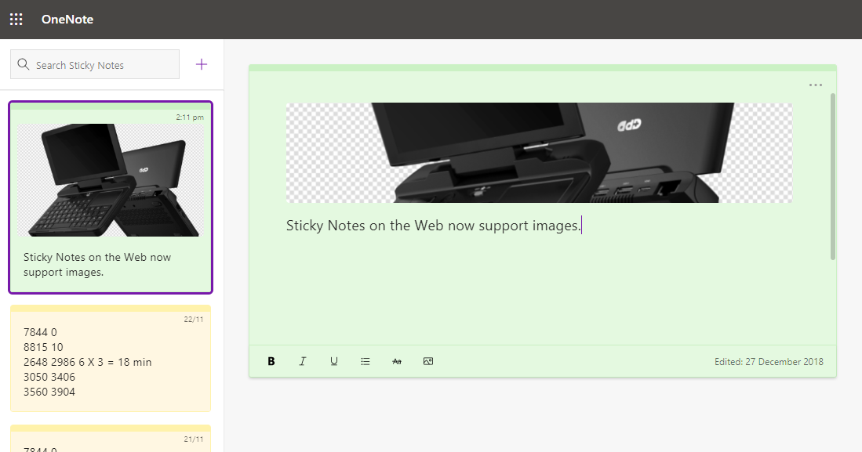Toggle bullet list formatting
Viewport: 862px width, 452px height.
point(366,361)
